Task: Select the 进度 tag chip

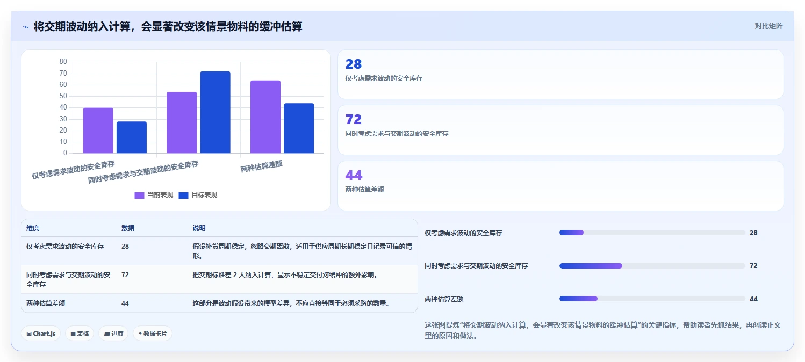Action: [113, 334]
